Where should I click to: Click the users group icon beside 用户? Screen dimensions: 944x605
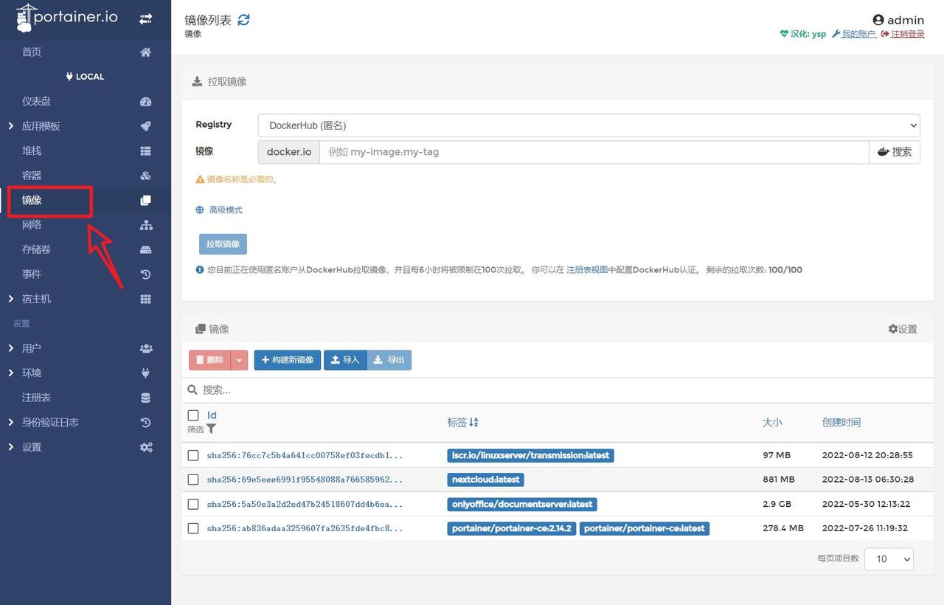pos(145,348)
